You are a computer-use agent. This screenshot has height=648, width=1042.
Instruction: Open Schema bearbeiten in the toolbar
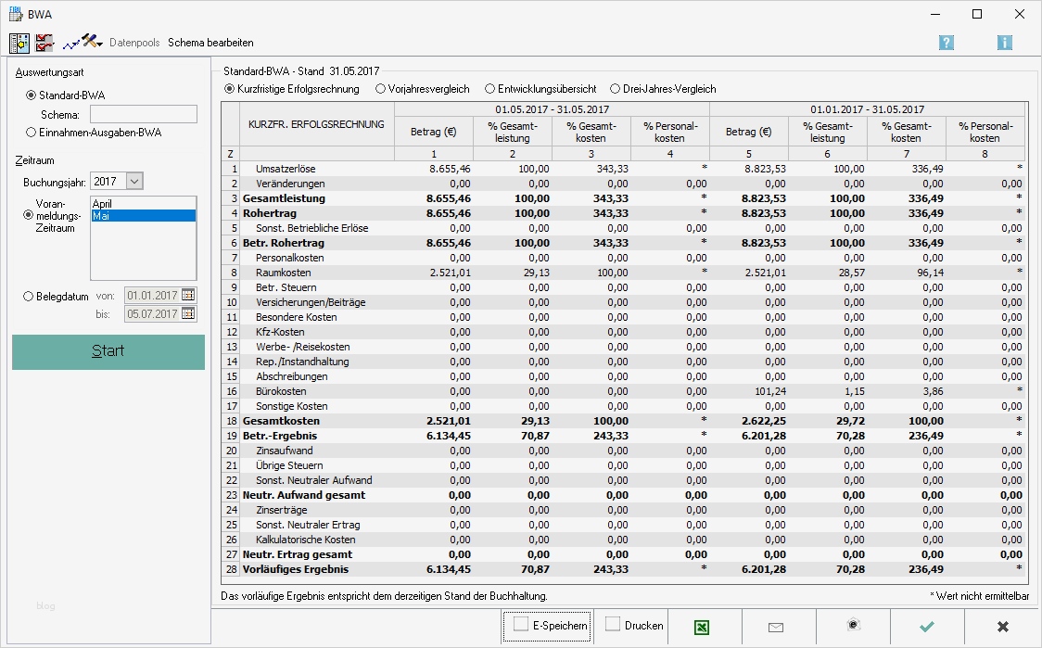coord(210,43)
